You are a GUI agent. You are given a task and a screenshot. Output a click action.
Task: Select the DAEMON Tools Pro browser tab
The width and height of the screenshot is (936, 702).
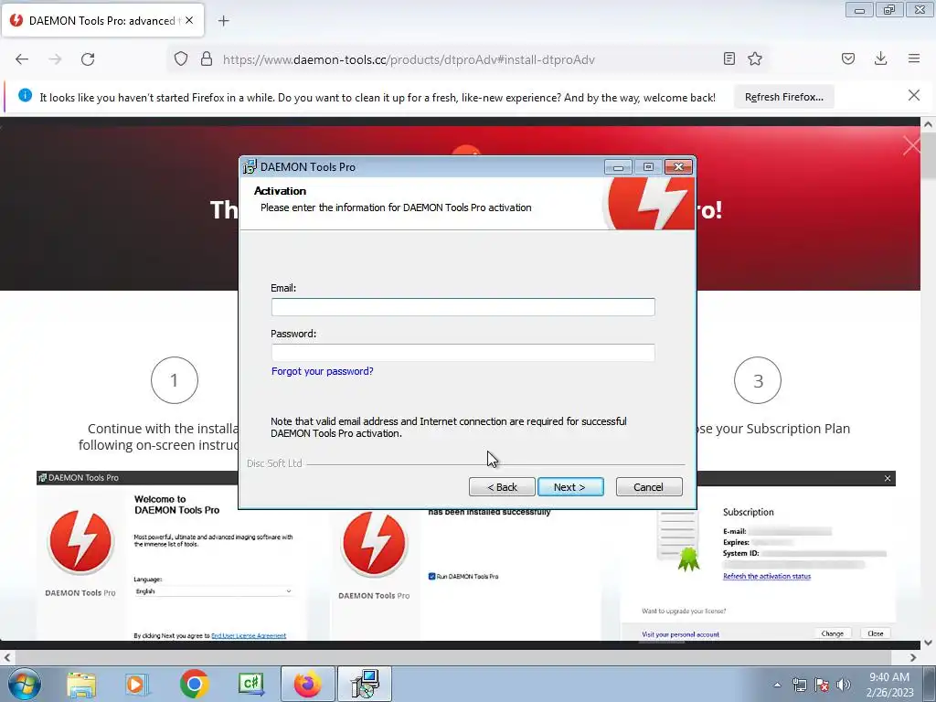point(102,20)
